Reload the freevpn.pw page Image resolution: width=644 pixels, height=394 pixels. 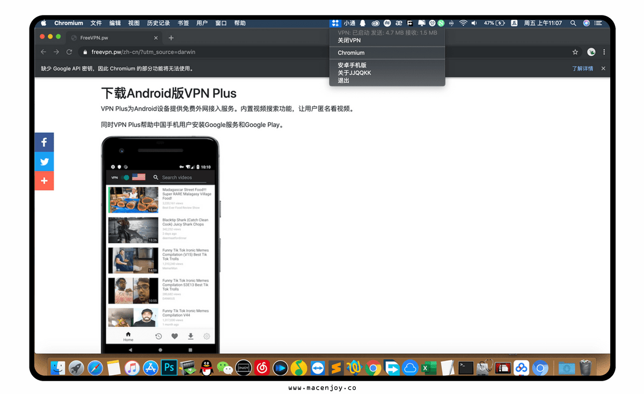69,52
